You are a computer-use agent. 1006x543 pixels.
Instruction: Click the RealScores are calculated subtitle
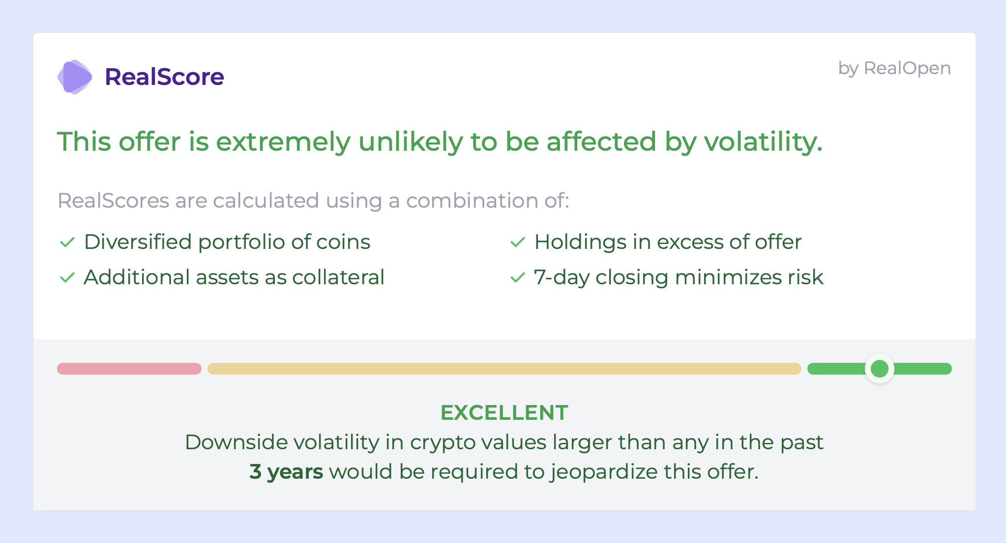[313, 201]
